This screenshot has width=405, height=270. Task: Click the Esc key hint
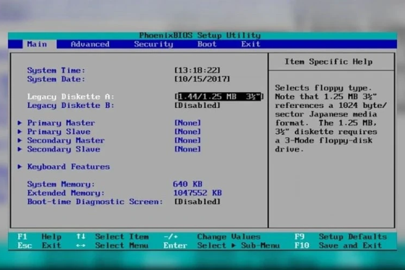click(x=24, y=246)
